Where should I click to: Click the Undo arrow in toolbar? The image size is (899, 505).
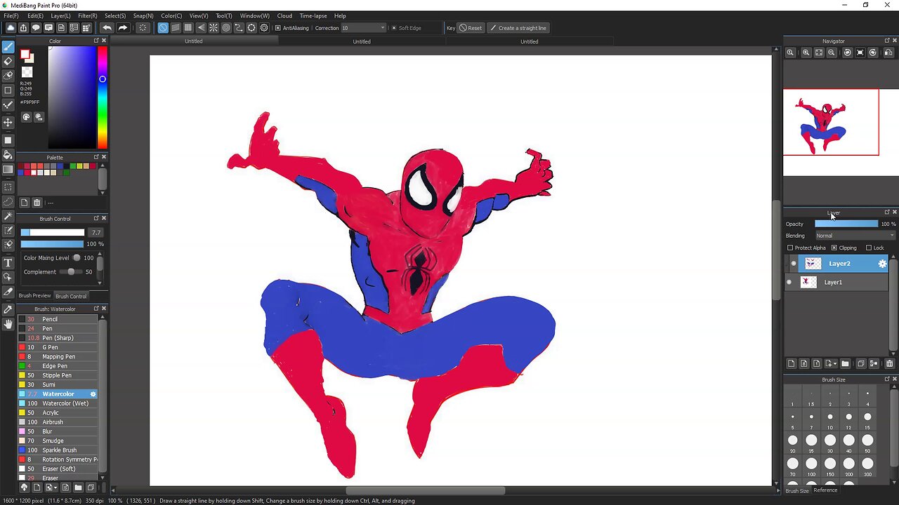107,28
